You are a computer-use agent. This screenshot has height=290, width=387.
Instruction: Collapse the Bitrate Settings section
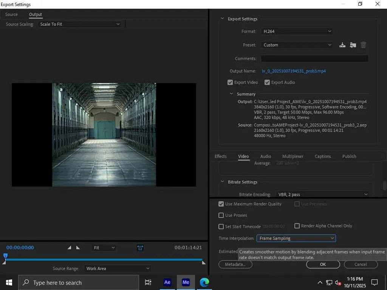pyautogui.click(x=222, y=182)
